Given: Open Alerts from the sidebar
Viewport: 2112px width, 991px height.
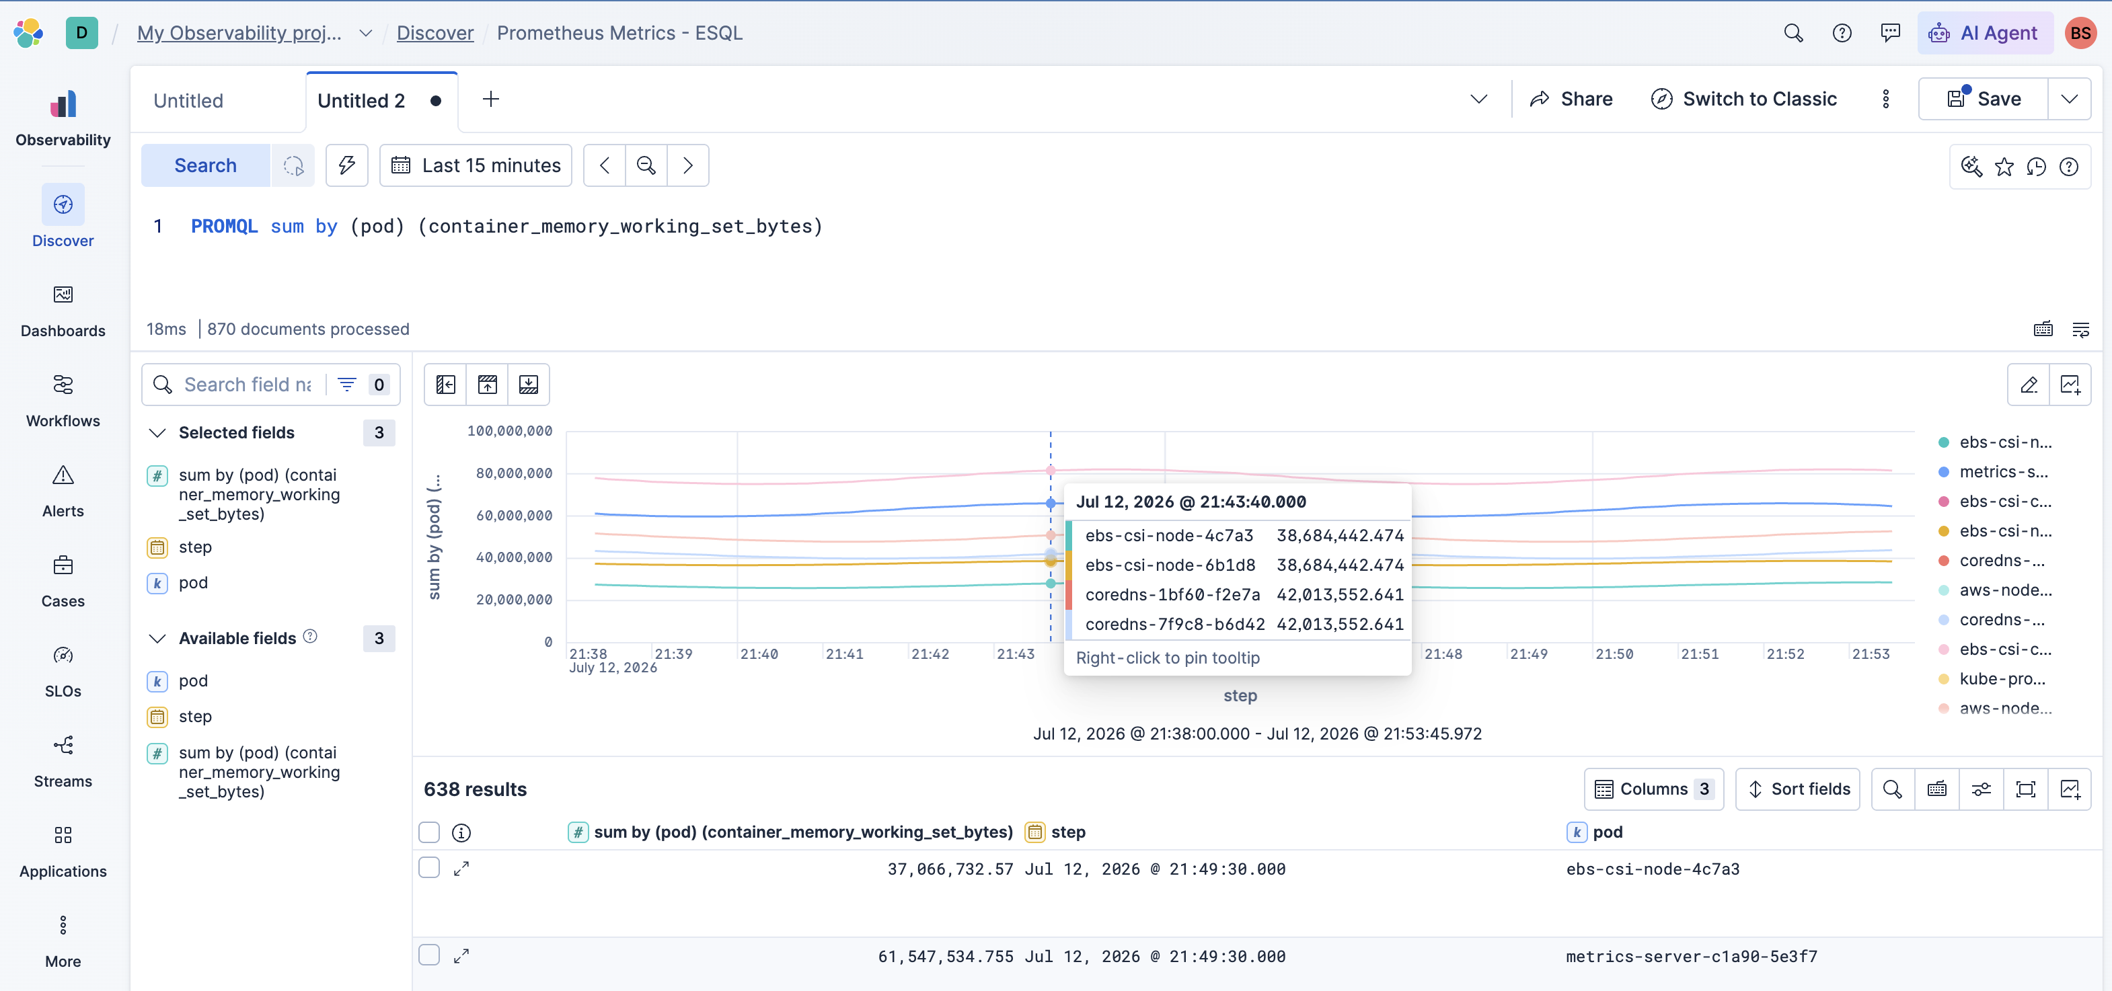Looking at the screenshot, I should coord(63,491).
